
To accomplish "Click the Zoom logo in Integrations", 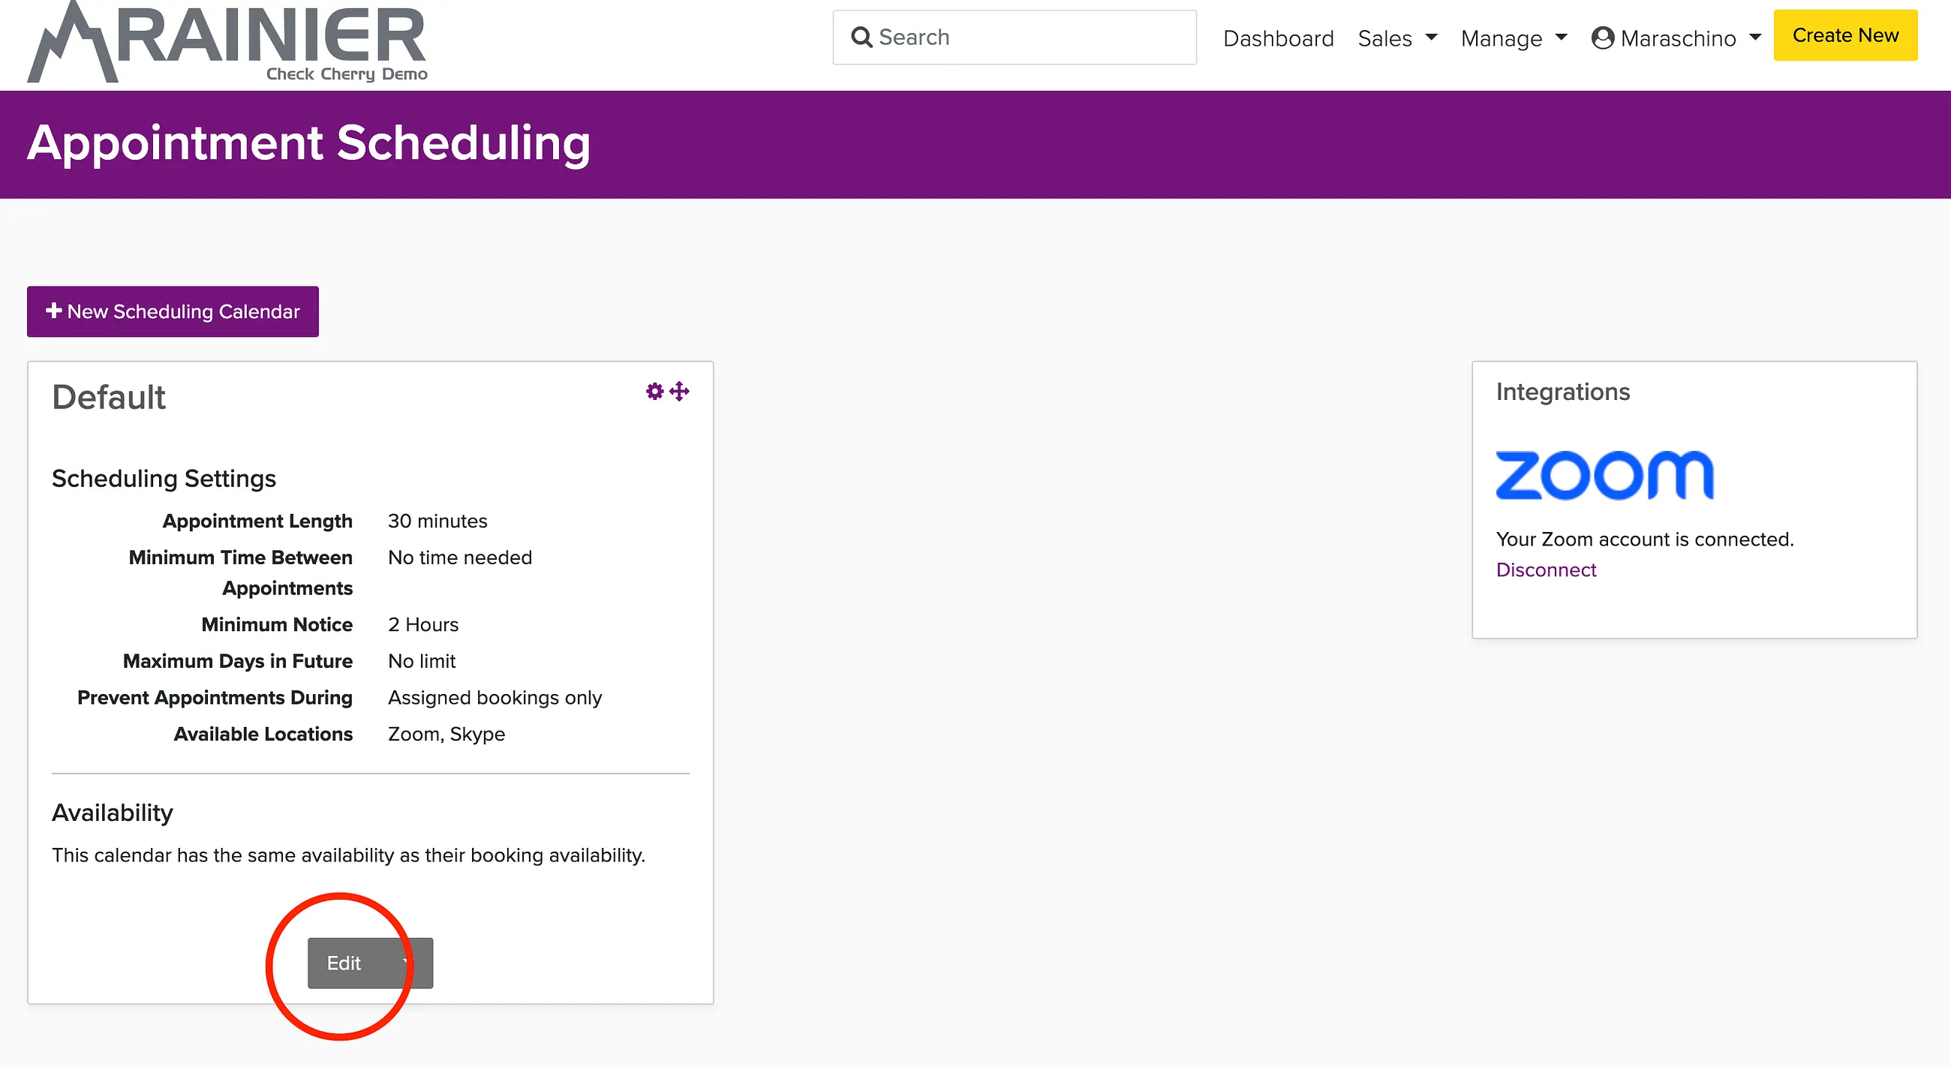I will pyautogui.click(x=1604, y=476).
